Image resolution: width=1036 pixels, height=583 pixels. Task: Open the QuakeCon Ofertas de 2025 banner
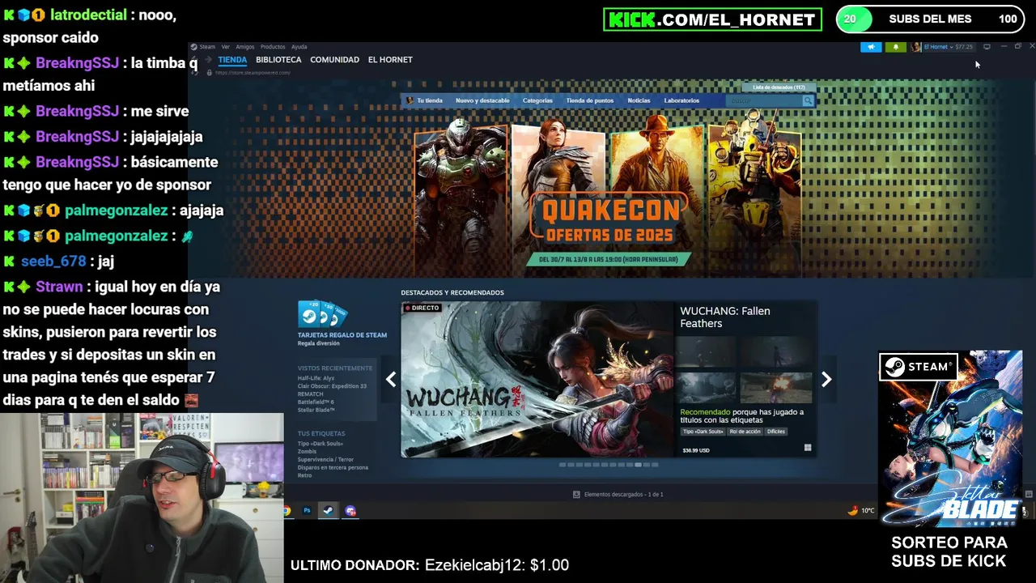[608, 194]
